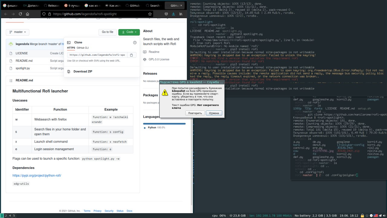Open the Readme link under About
This screenshot has width=387, height=218.
click(154, 52)
